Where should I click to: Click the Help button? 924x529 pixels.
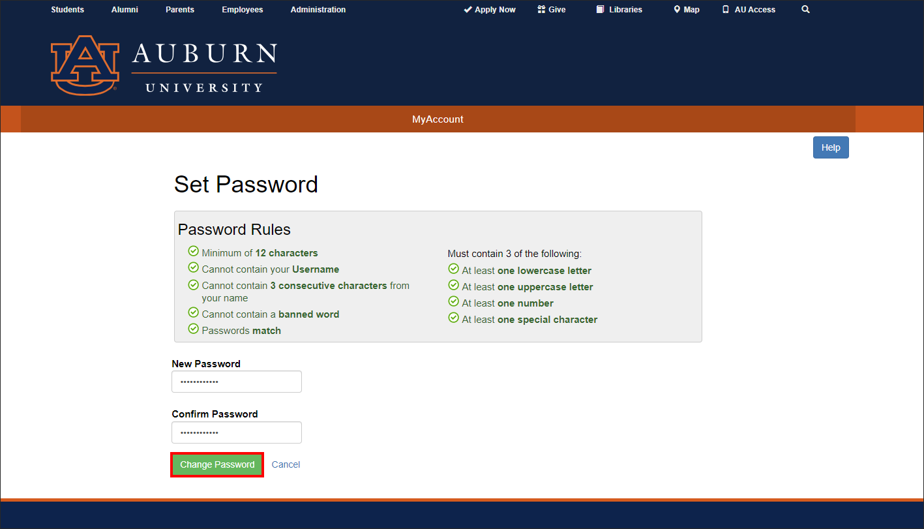point(830,147)
